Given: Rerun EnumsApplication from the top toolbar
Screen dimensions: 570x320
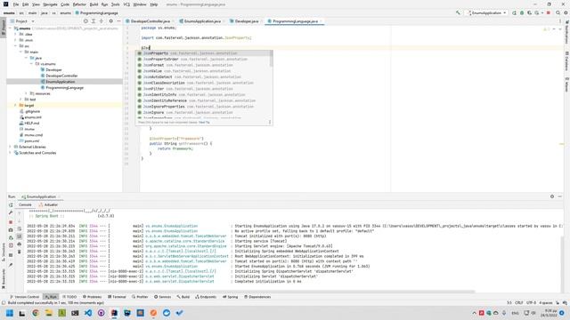Looking at the screenshot, I should 514,12.
